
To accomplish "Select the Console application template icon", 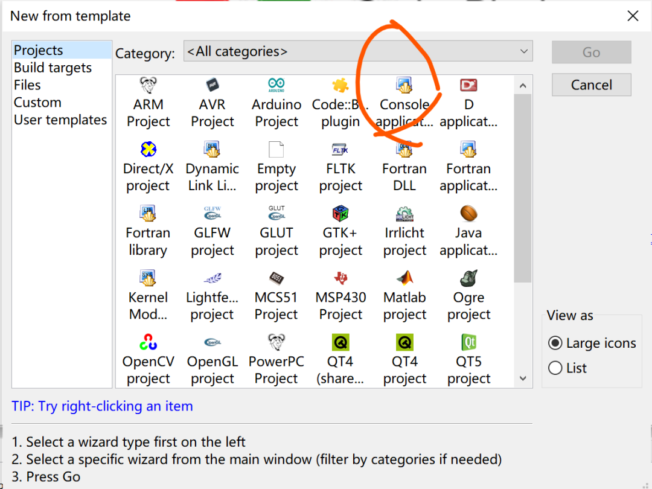I will coord(404,86).
